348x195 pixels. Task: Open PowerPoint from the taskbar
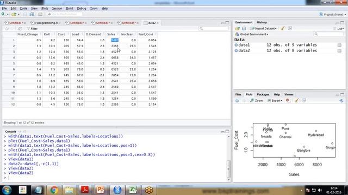pyautogui.click(x=100, y=190)
